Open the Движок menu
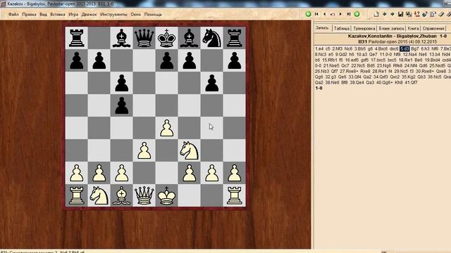Screen dimensions: 451x253 (89, 14)
